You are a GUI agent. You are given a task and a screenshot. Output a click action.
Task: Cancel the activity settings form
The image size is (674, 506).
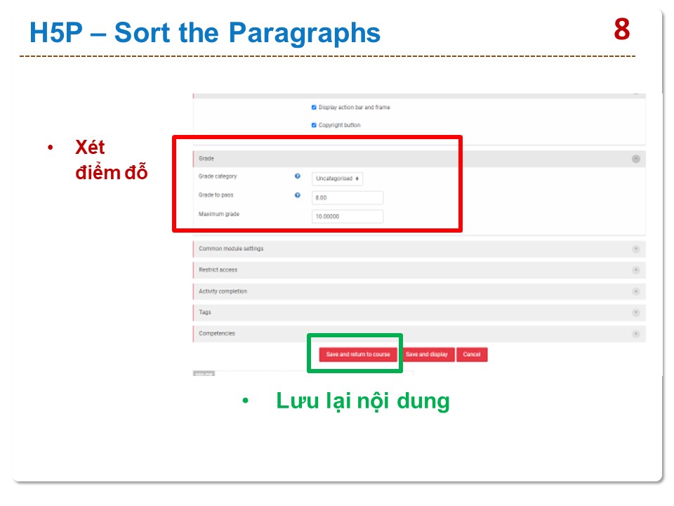(x=471, y=355)
